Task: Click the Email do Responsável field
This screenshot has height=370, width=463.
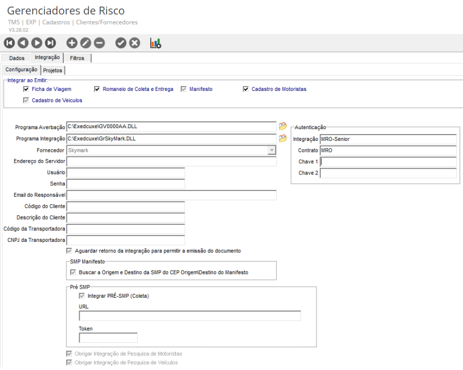Action: pyautogui.click(x=171, y=196)
